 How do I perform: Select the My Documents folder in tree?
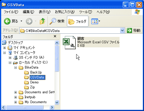pos(36,102)
